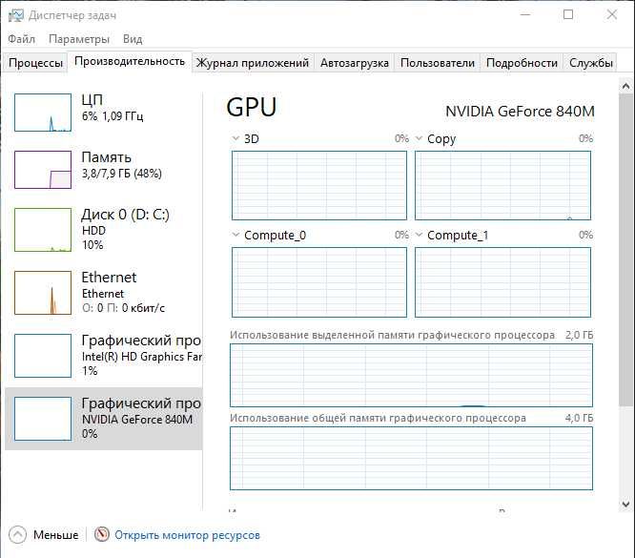Click the Task Manager title bar icon
The height and width of the screenshot is (558, 635).
[16, 15]
